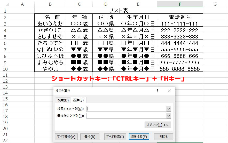Expand the 検索する文字列 dropdown arrow
Viewport: 228px width, 143px height.
click(169, 109)
